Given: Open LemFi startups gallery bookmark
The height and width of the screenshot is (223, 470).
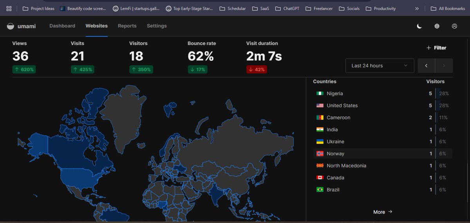Looking at the screenshot, I should coord(136,8).
